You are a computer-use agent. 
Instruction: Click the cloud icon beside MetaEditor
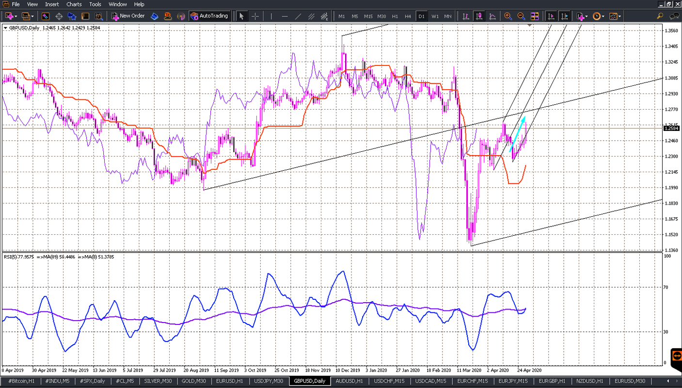[x=168, y=16]
